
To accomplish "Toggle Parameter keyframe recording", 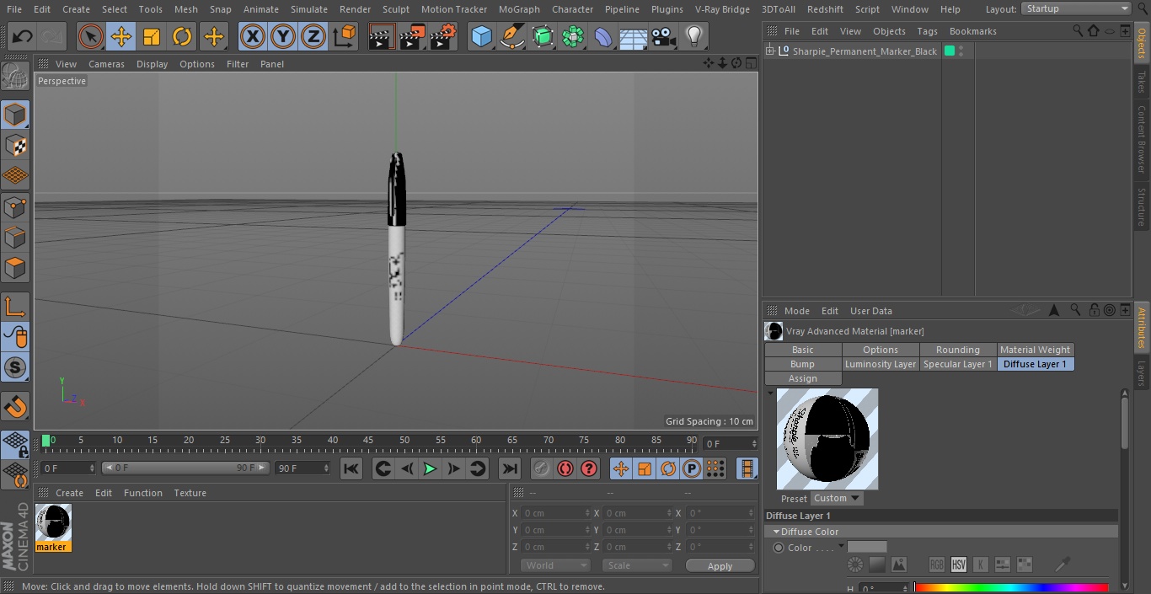I will coord(692,468).
